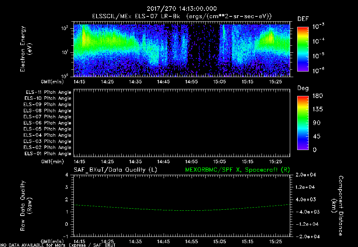This screenshot has width=358, height=247.
Task: Click the 90 value on the Deg colorbar
Action: (316, 123)
